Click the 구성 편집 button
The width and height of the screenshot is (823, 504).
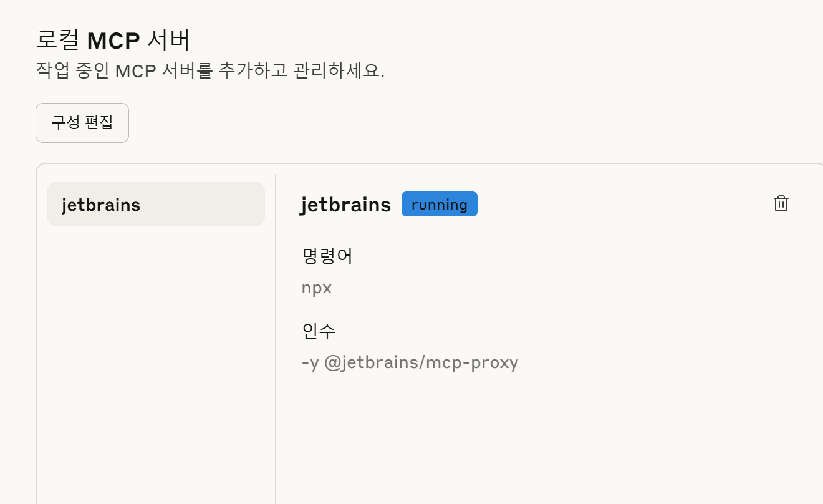[82, 123]
